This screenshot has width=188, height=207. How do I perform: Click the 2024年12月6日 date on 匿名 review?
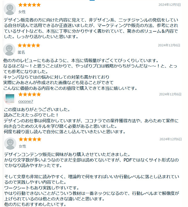[169, 45]
